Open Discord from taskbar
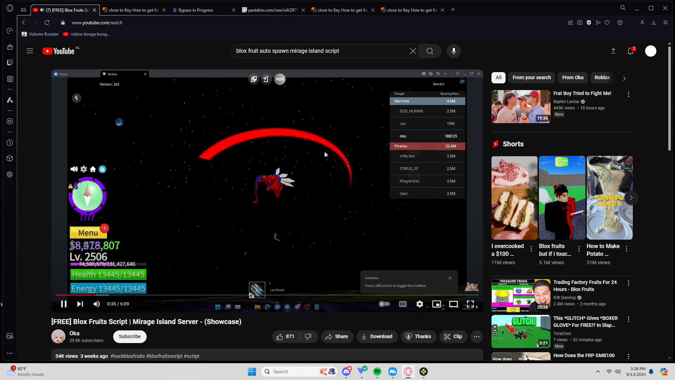 [346, 372]
